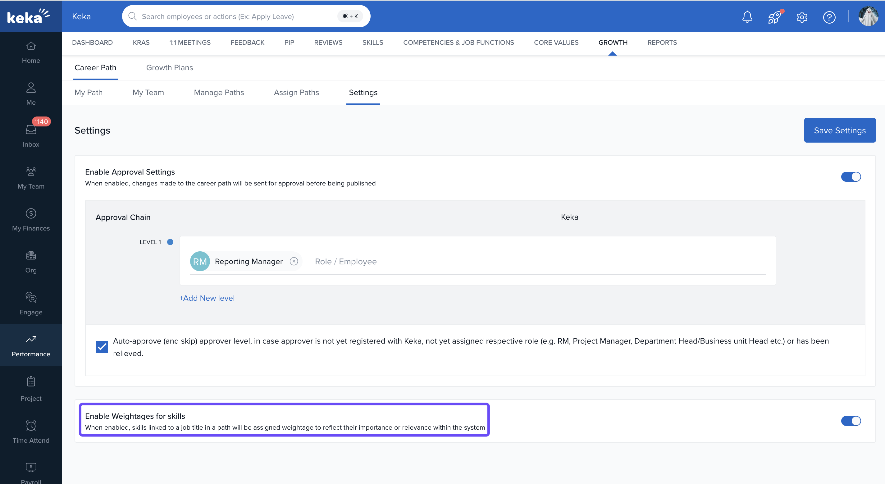This screenshot has width=885, height=484.
Task: Switch to the Growth Plans tab
Action: click(169, 68)
